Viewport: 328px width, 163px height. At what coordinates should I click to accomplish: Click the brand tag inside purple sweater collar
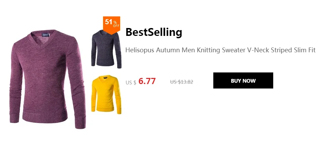(46, 35)
